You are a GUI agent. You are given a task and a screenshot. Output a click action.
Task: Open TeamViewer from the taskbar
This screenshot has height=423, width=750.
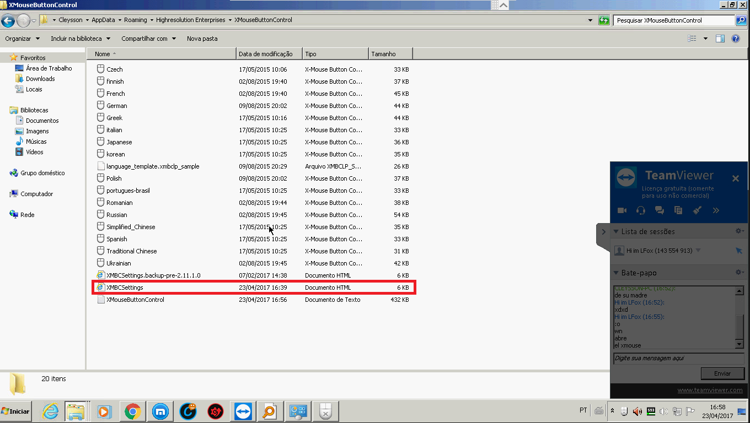coord(243,411)
